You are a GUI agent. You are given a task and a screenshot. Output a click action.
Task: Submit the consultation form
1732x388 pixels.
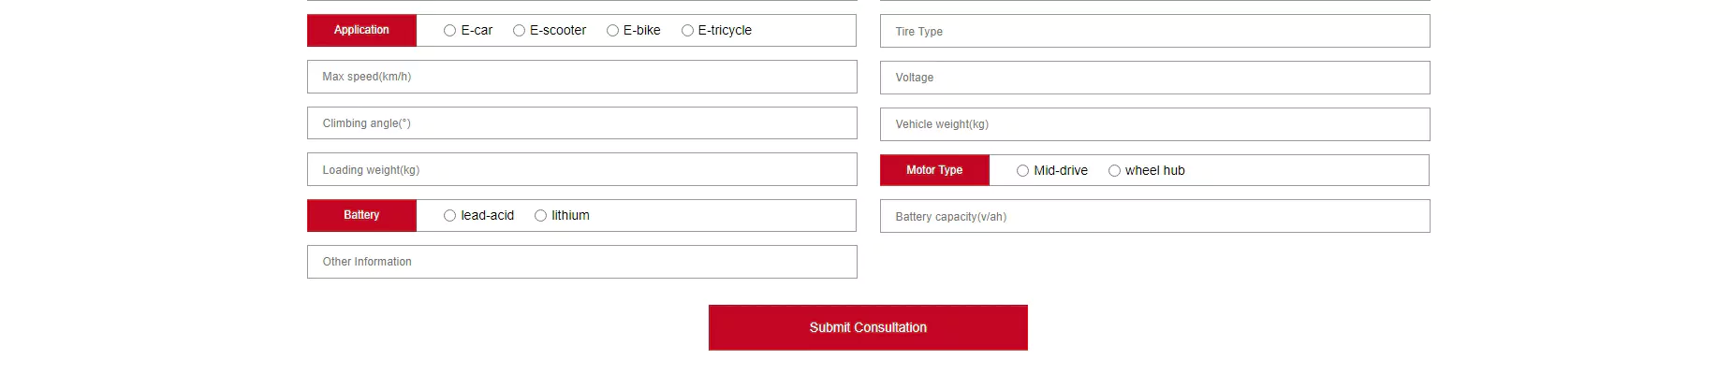(868, 327)
